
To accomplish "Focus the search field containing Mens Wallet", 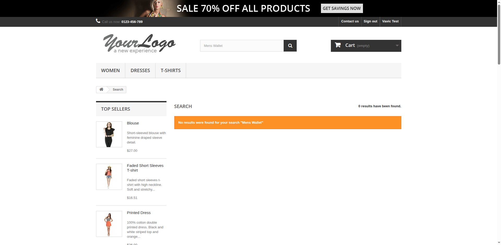I will (242, 46).
